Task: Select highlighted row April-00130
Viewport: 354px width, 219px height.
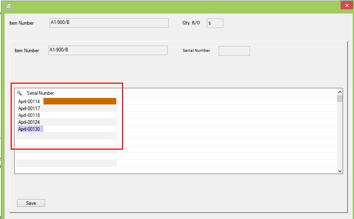Action: [x=29, y=129]
